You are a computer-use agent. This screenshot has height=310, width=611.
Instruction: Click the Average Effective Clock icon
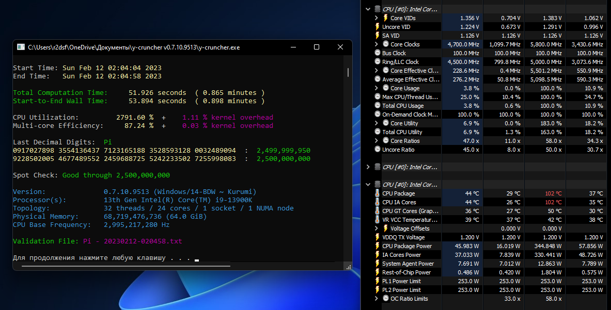point(377,79)
